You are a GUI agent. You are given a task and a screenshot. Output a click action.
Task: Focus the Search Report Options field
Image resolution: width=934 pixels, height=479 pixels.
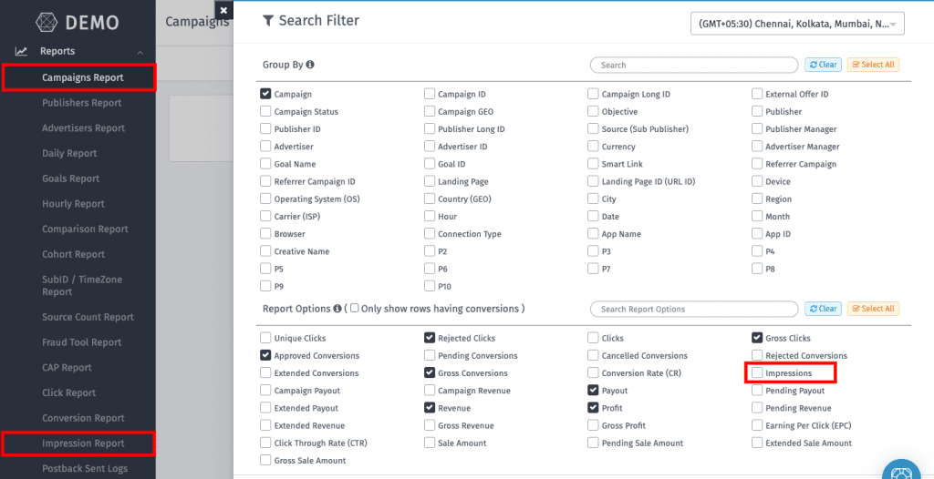pyautogui.click(x=694, y=309)
